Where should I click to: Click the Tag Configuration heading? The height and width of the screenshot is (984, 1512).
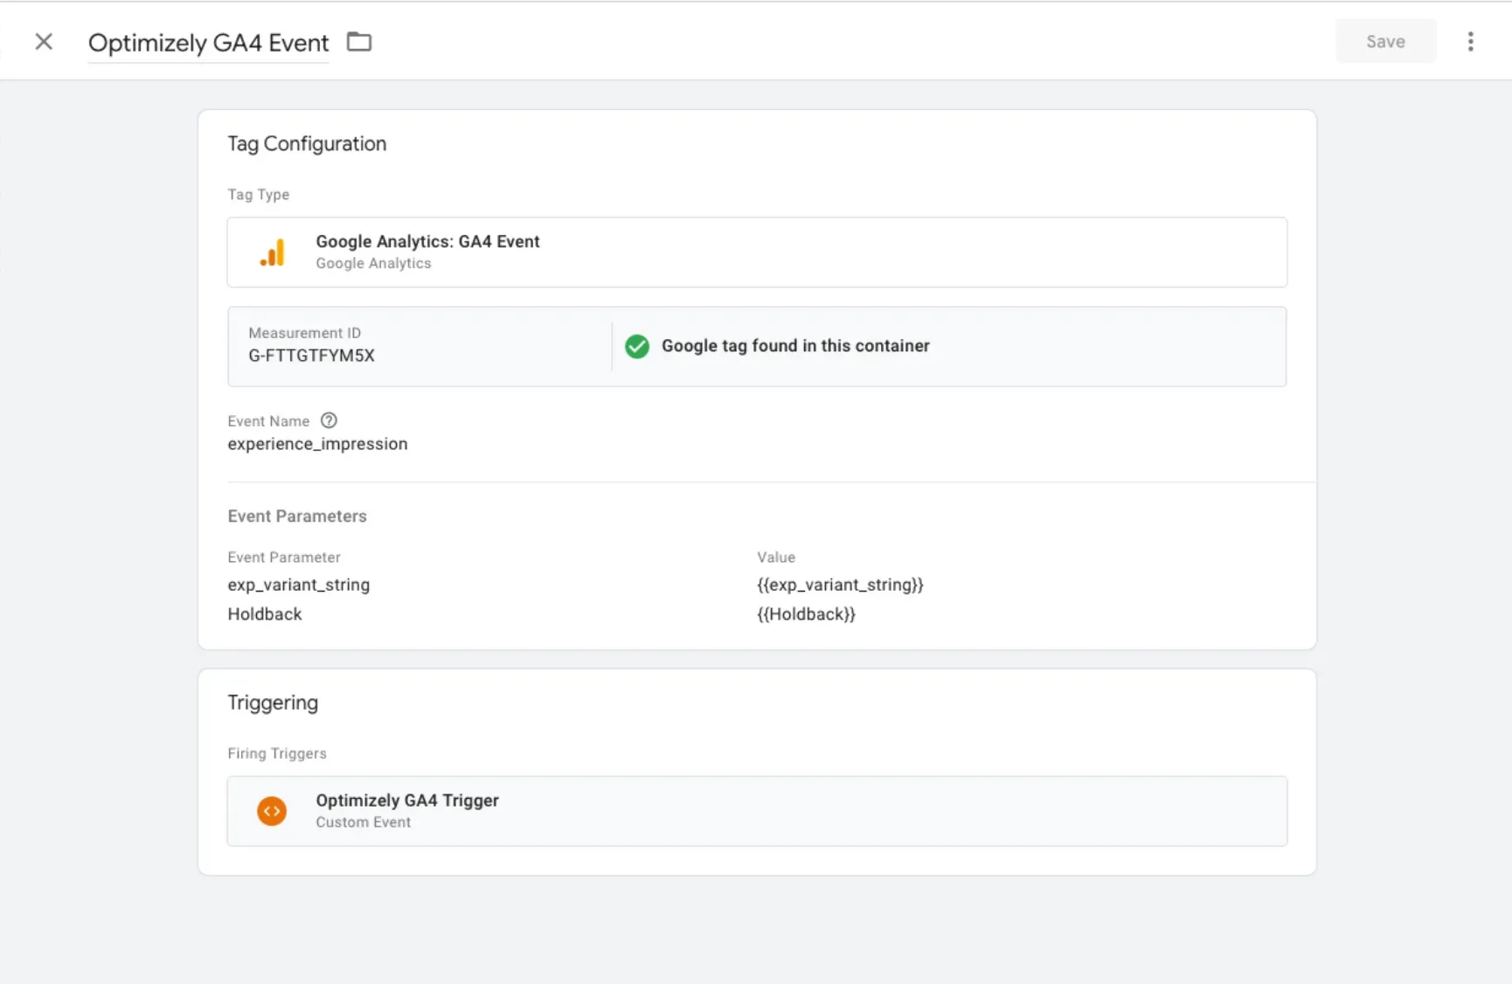point(307,144)
